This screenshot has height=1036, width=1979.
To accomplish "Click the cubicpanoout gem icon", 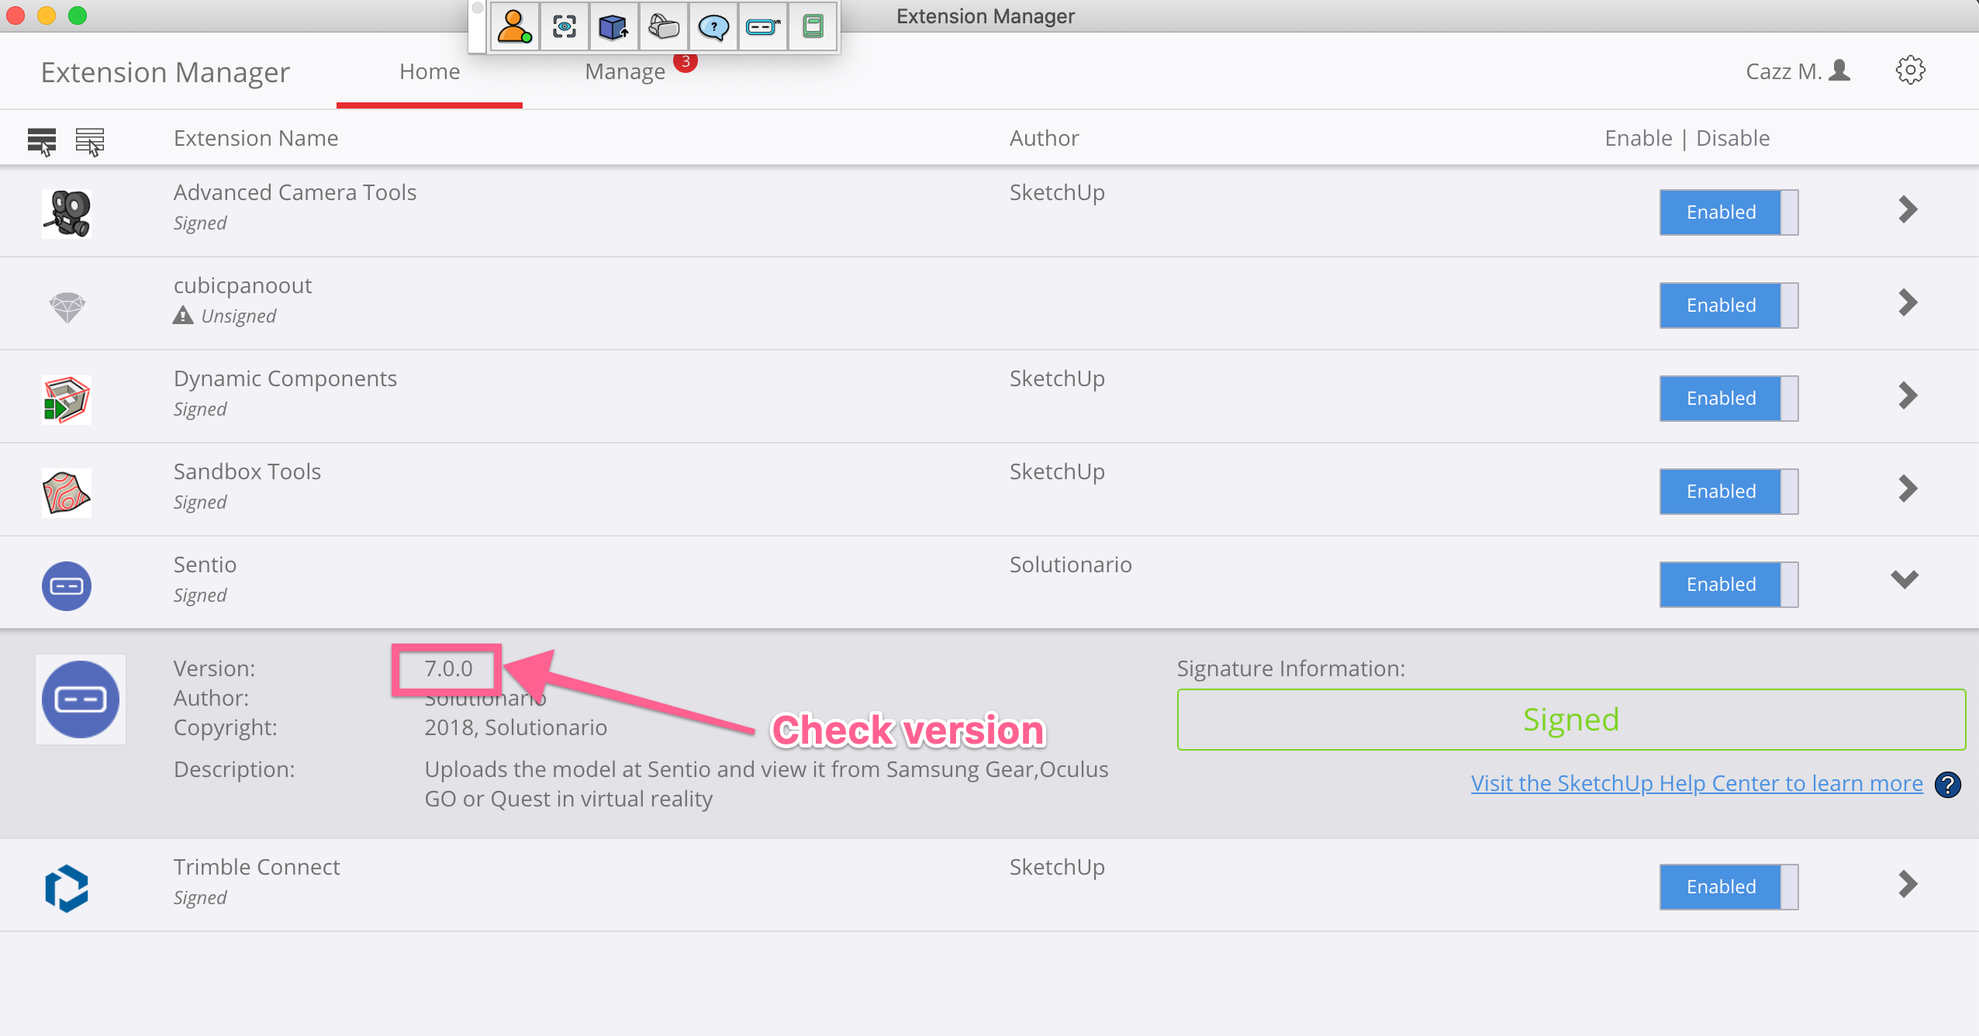I will pos(67,307).
